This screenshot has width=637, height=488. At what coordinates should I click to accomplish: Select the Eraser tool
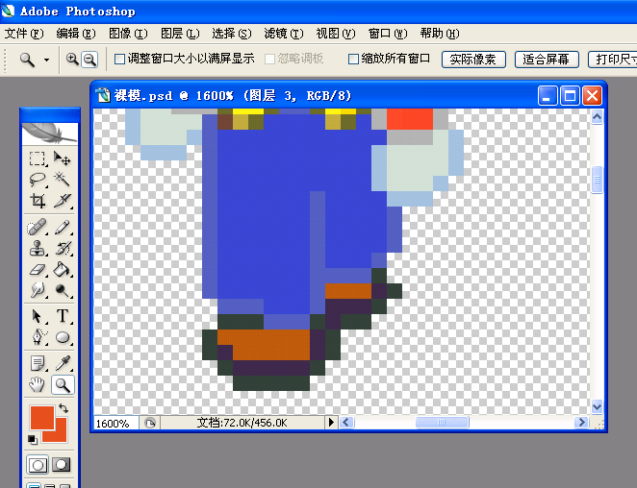coord(37,269)
